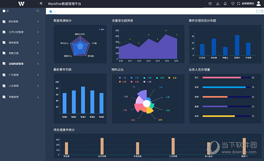The height and width of the screenshot is (161, 264).
Task: Collapse the sidebar with the double-arrow icon
Action: pyautogui.click(x=41, y=3)
